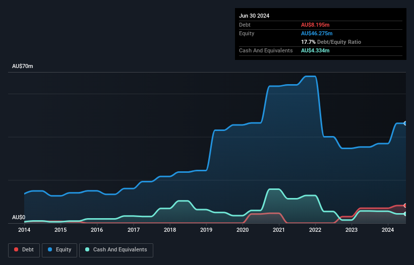Toggle Cash And Equivalents legend button
This screenshot has height=265, width=414.
[x=116, y=250]
